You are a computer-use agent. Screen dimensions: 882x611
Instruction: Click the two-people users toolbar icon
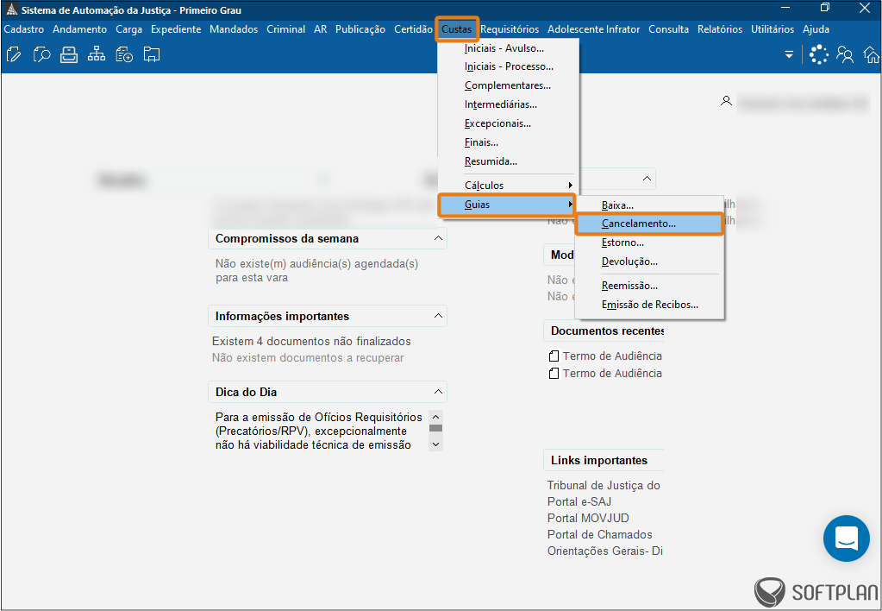pos(845,54)
